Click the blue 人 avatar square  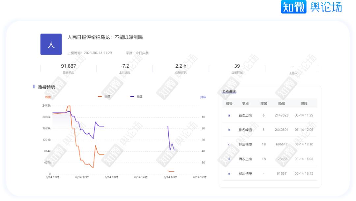coord(51,44)
